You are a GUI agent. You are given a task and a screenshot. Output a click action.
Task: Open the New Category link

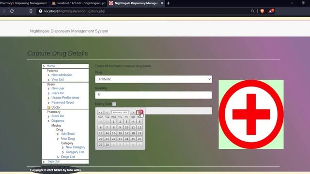point(76,147)
